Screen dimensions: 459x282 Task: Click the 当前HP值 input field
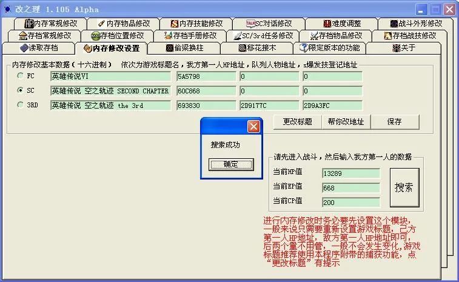tap(350, 173)
